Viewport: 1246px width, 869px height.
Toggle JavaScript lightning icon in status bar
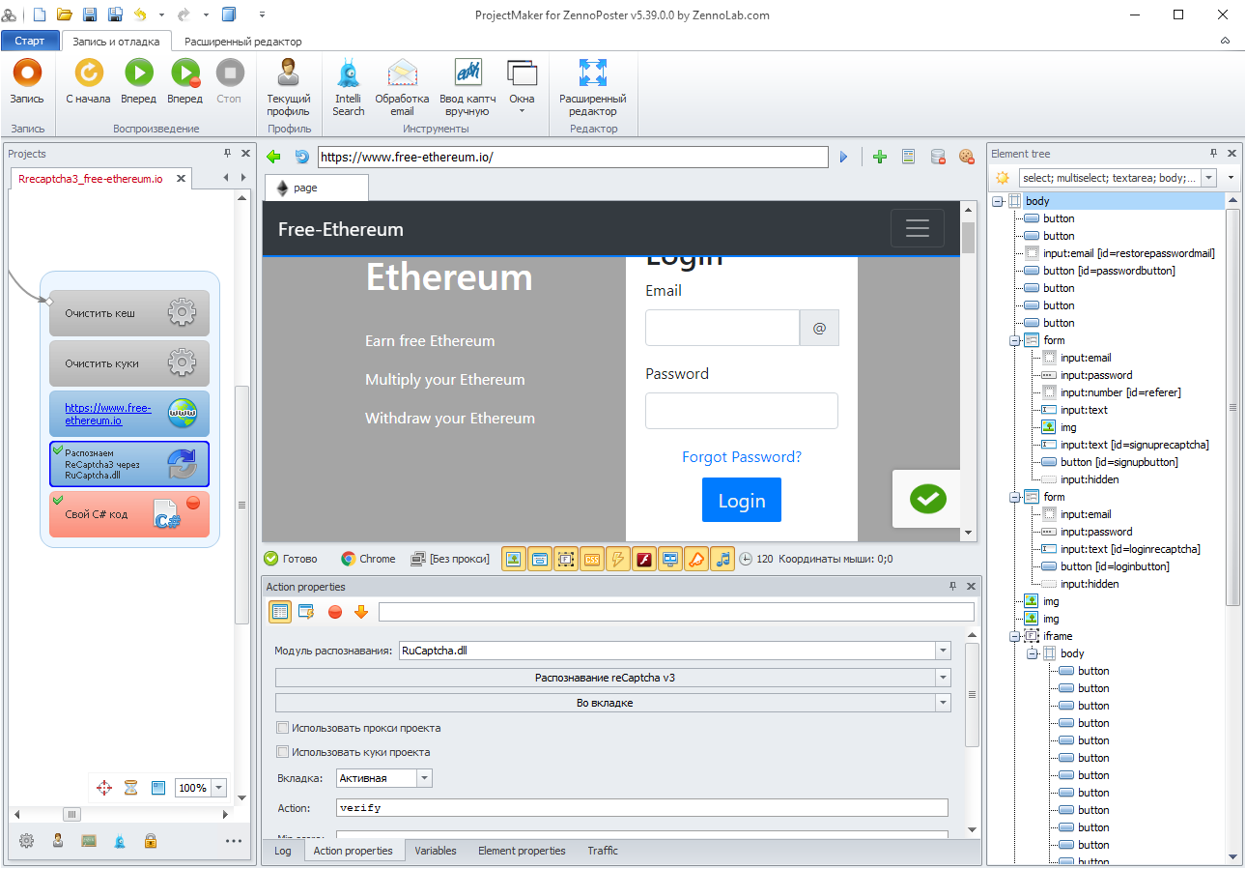618,559
